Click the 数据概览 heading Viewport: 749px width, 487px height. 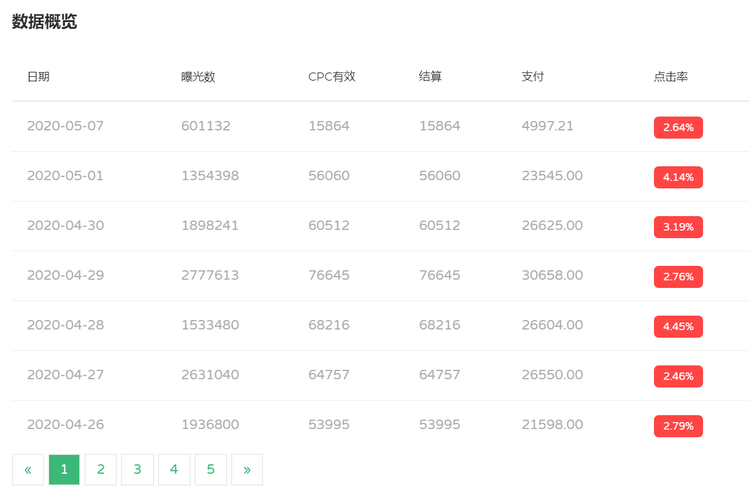pos(45,22)
